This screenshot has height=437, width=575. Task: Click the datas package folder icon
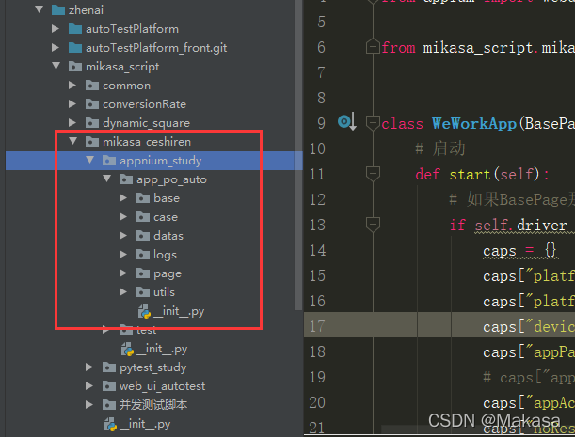143,236
